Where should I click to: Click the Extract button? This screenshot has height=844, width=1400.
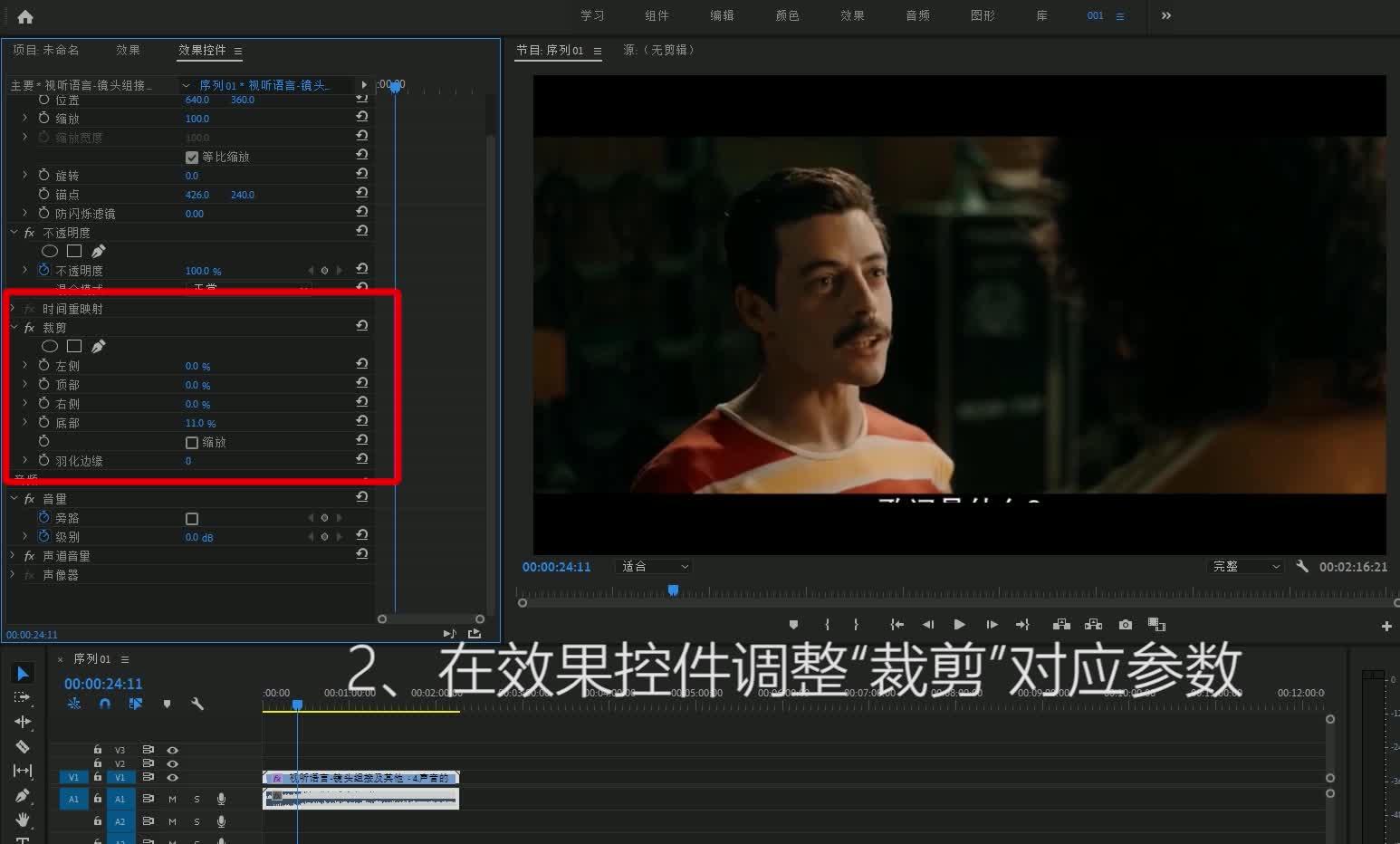point(1093,624)
